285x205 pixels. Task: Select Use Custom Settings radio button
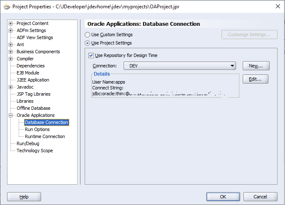coord(87,35)
